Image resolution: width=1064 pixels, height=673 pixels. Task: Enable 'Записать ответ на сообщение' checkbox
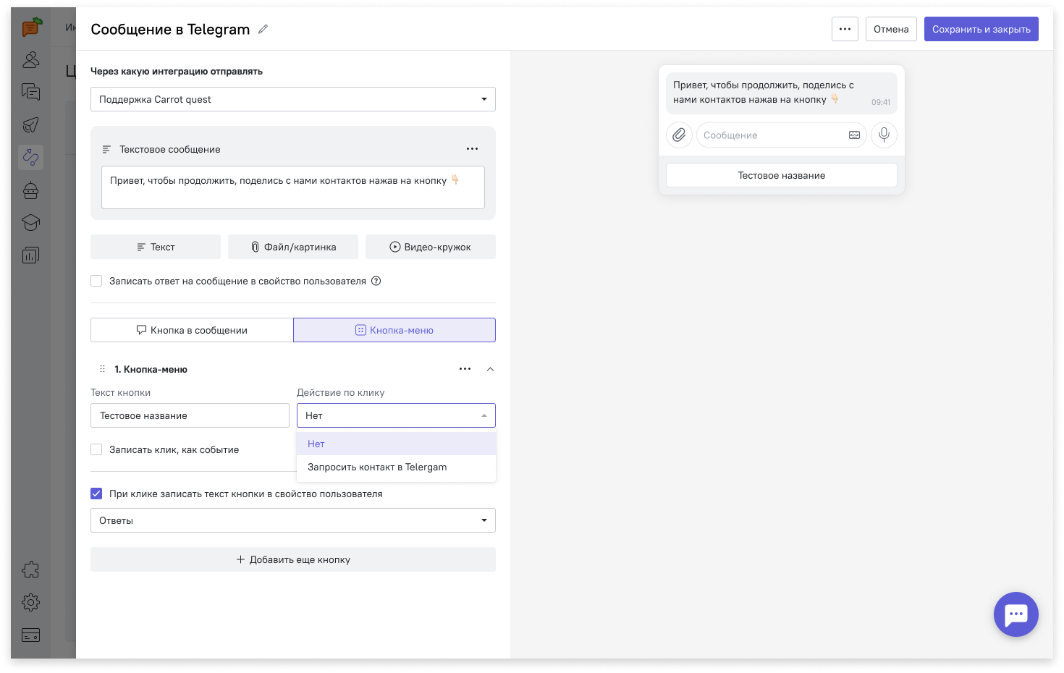[96, 281]
